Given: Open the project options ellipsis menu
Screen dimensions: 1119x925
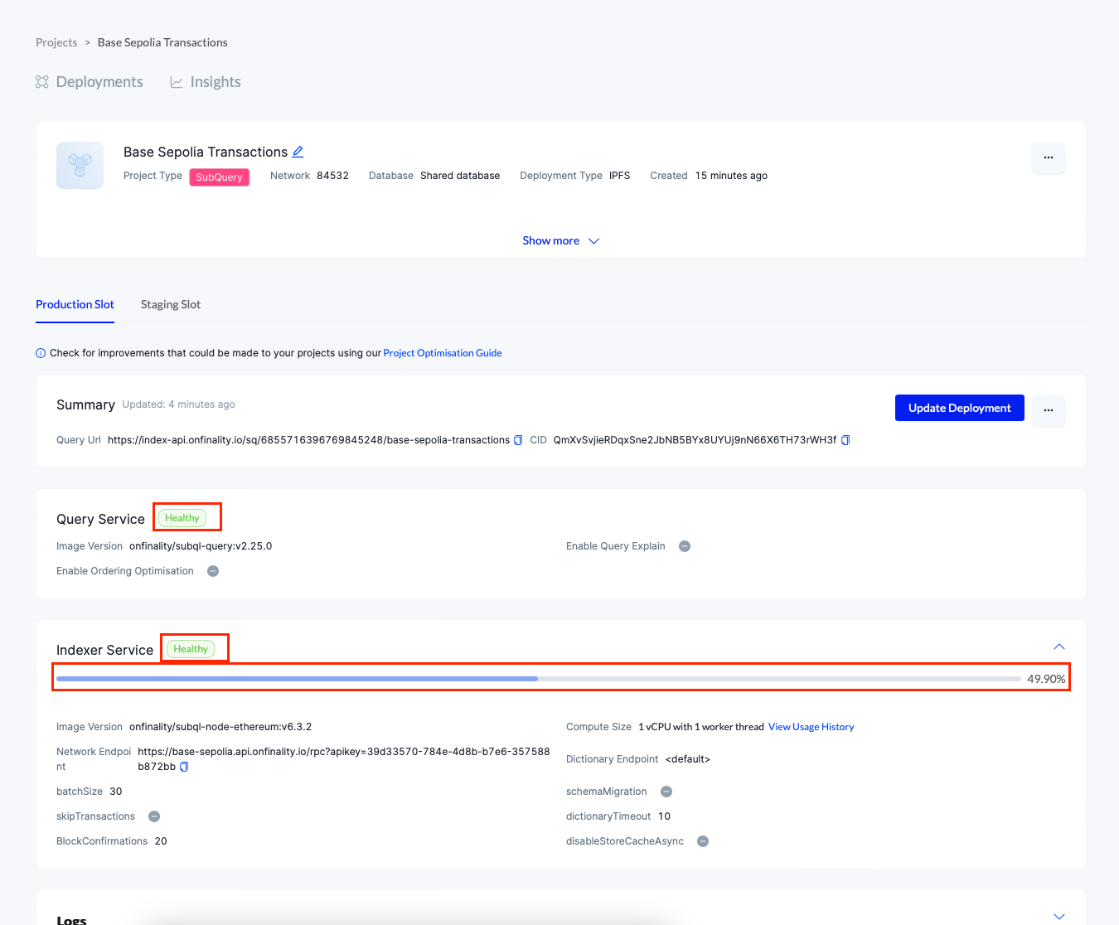Looking at the screenshot, I should 1048,157.
